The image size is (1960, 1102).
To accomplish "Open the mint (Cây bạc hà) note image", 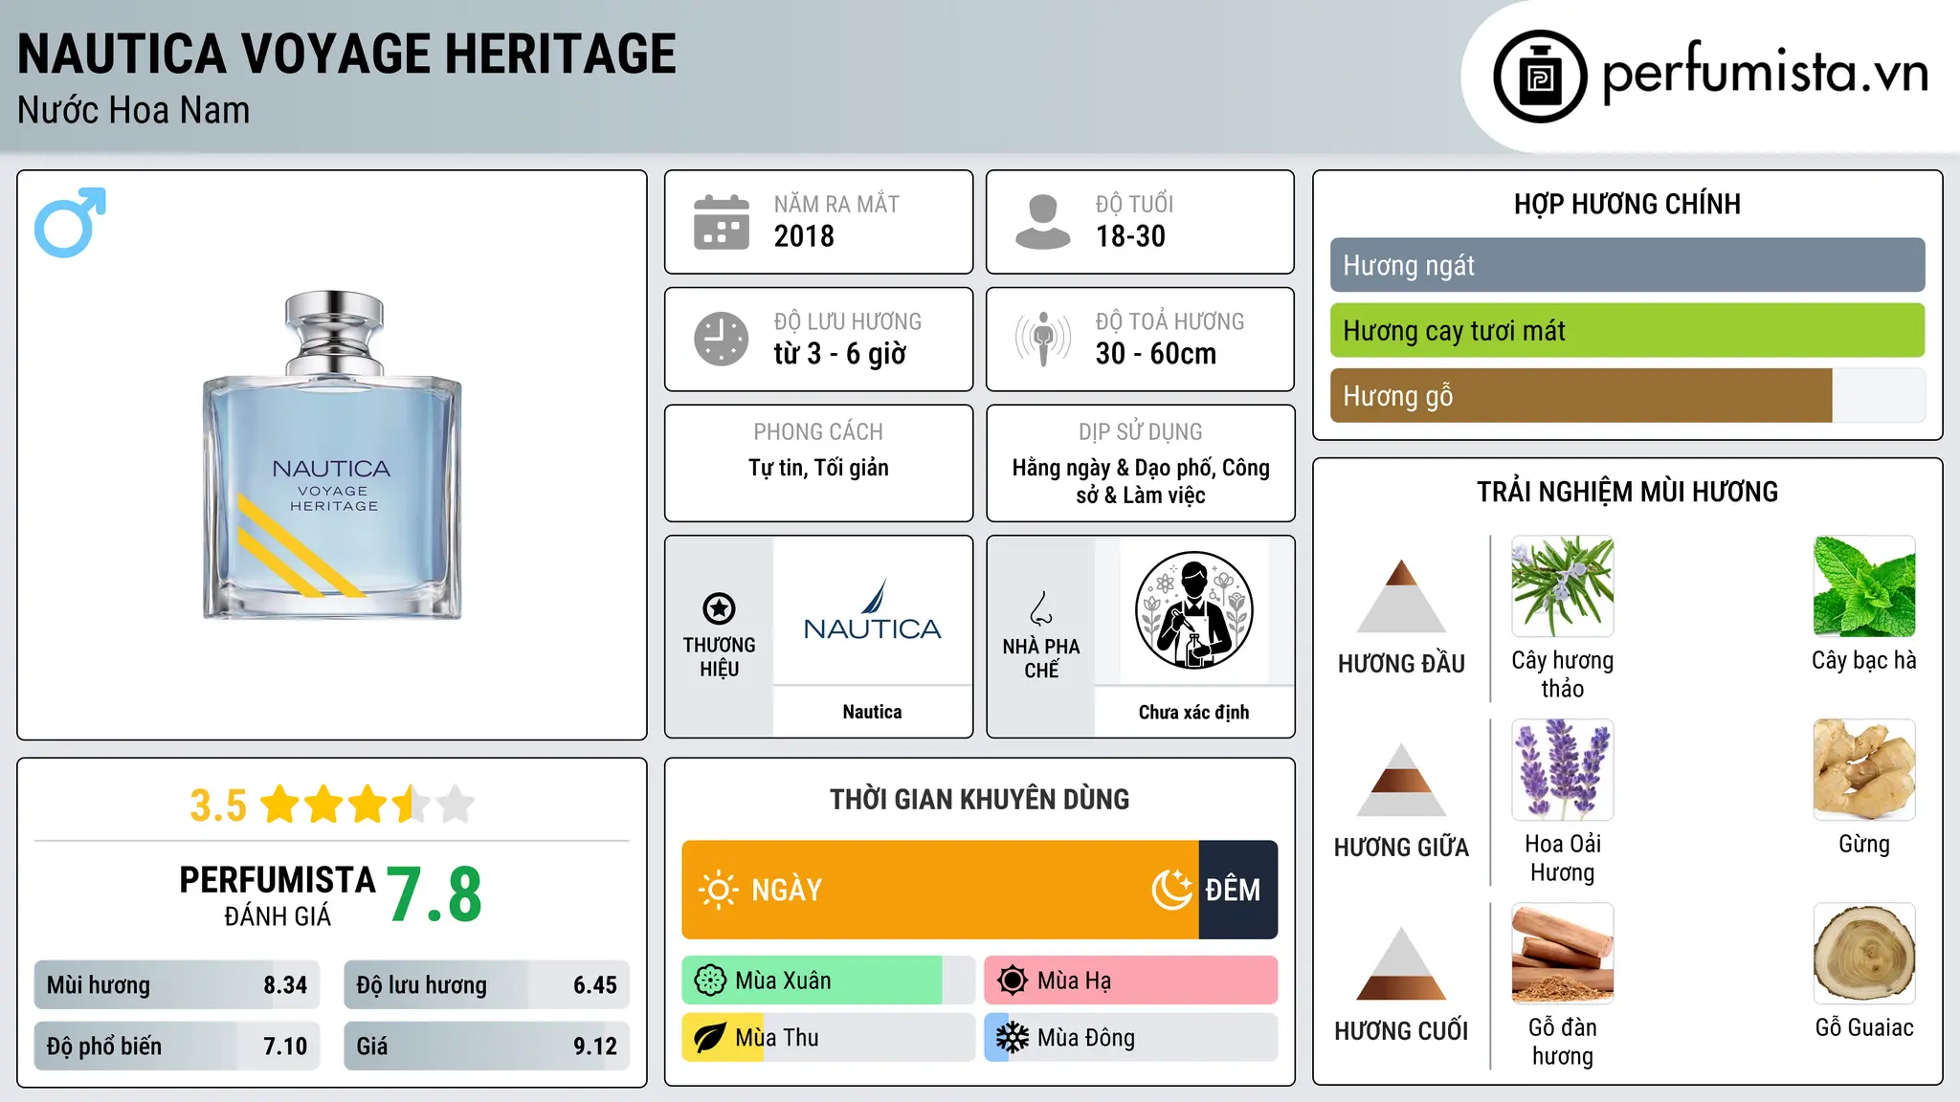I will click(x=1864, y=586).
